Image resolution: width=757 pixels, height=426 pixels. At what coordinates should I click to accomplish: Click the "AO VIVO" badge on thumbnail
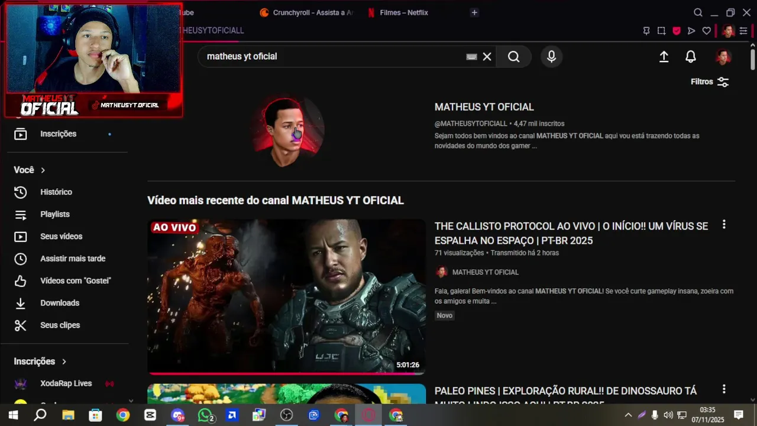click(x=174, y=227)
